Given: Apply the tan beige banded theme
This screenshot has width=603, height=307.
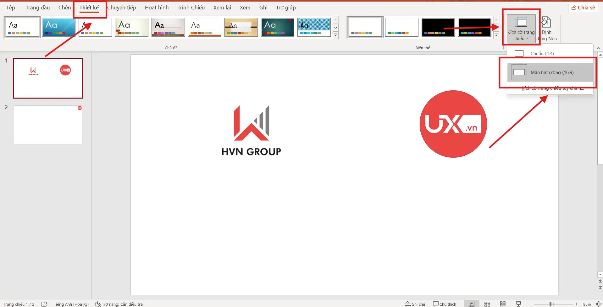Looking at the screenshot, I should 241,27.
